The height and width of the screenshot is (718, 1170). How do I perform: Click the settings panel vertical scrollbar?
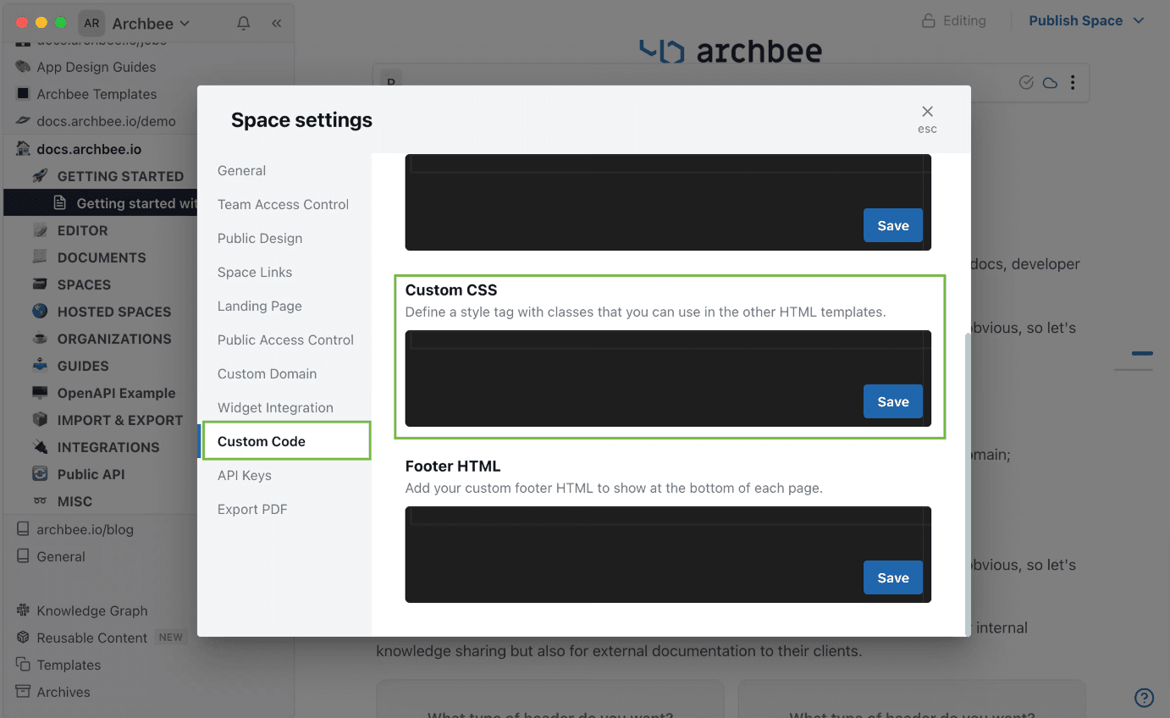click(x=967, y=483)
